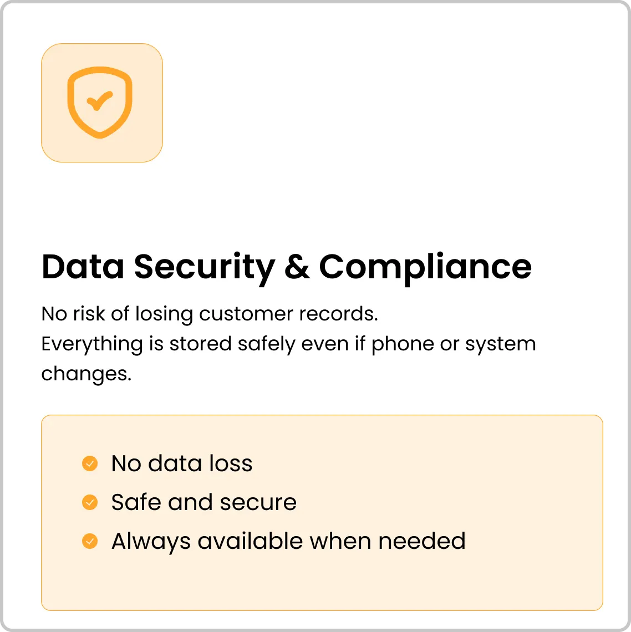Click the ampersand in the heading
This screenshot has width=631, height=632.
[x=297, y=267]
